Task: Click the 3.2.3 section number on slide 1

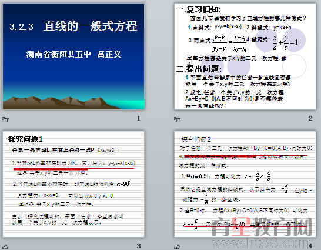Action: (x=21, y=27)
